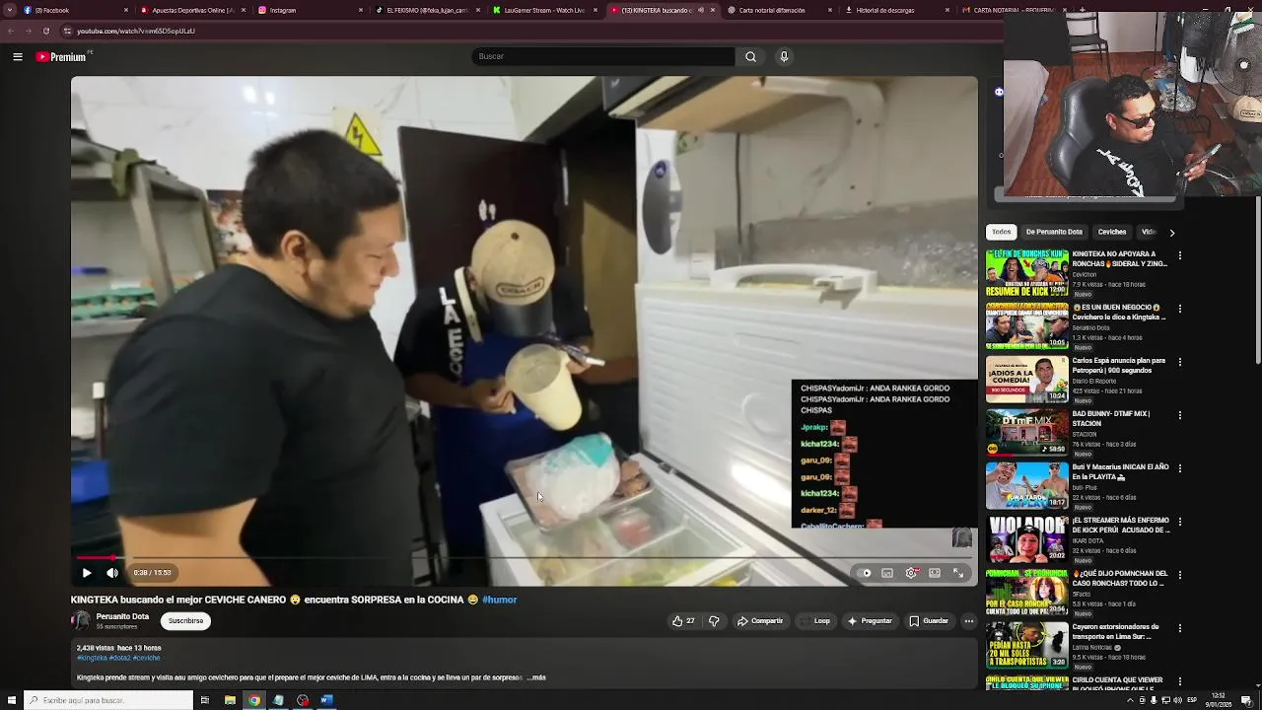Open options for Buti Y Macarius video
The width and height of the screenshot is (1262, 710).
tap(1179, 468)
